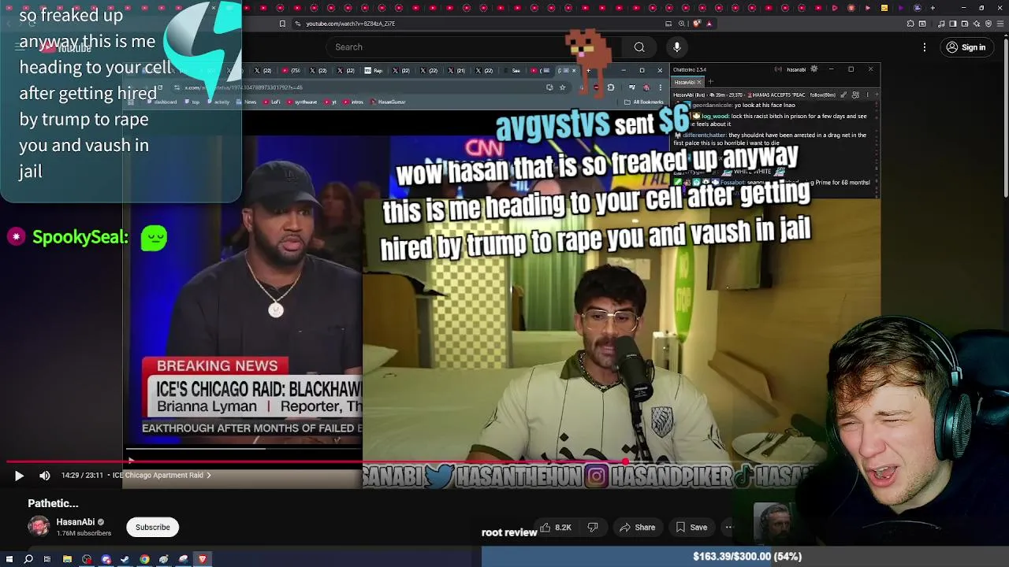1009x567 pixels.
Task: Switch to the yellow-icon browser tab
Action: coord(884,8)
